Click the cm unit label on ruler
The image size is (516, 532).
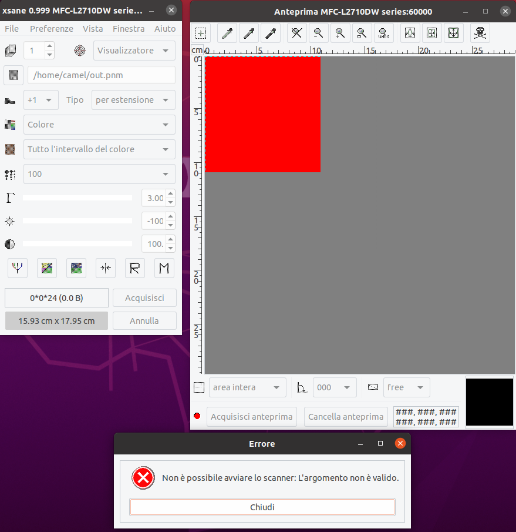tap(197, 50)
